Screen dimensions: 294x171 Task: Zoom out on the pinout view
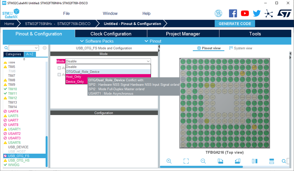point(203,161)
